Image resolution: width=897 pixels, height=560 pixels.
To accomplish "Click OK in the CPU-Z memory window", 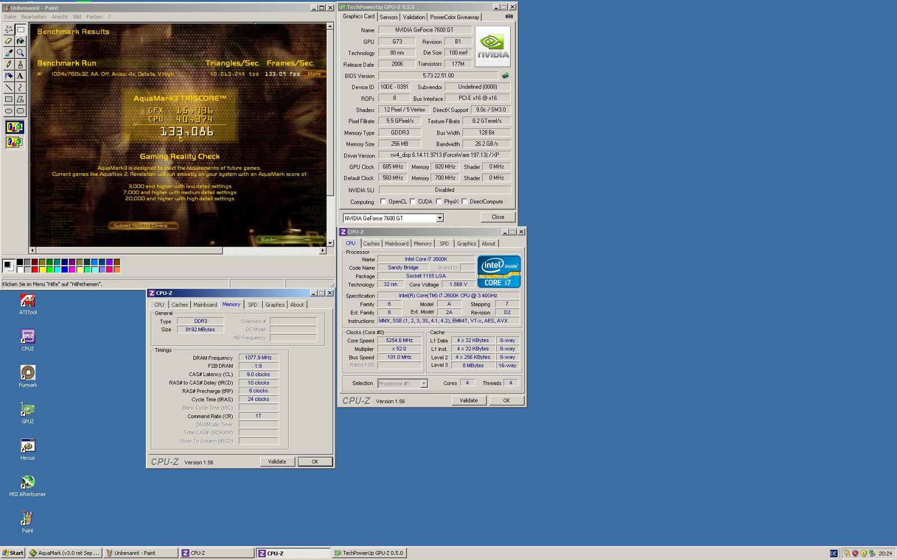I will (x=315, y=462).
